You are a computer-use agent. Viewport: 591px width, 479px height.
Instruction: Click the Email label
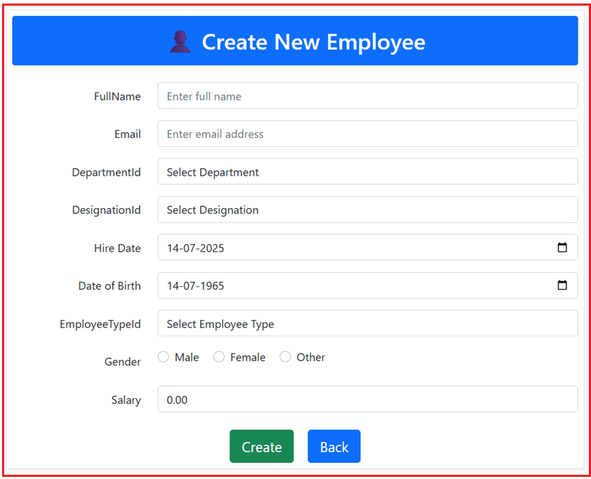pyautogui.click(x=127, y=134)
